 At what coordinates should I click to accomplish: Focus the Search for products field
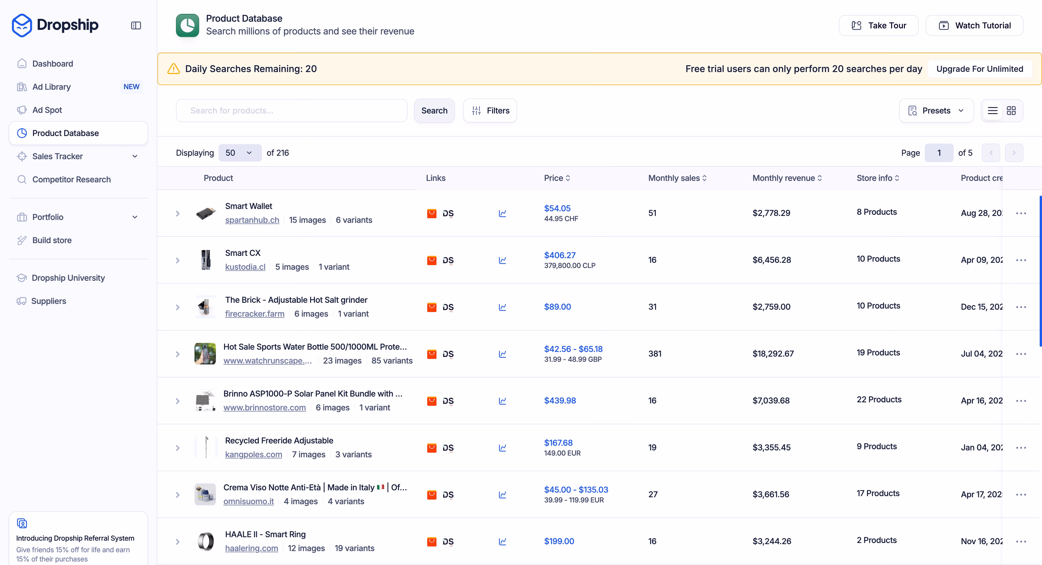(291, 110)
